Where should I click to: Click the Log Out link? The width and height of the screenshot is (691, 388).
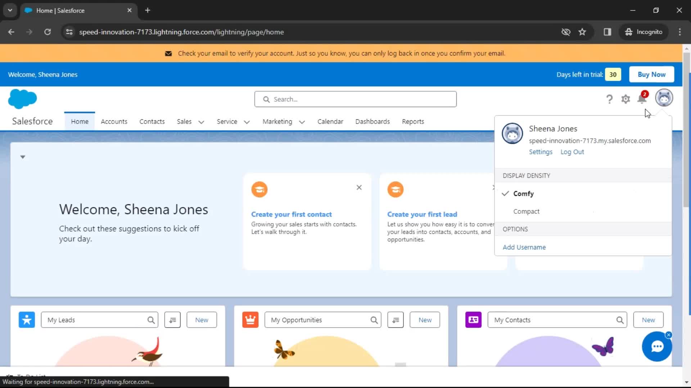572,152
